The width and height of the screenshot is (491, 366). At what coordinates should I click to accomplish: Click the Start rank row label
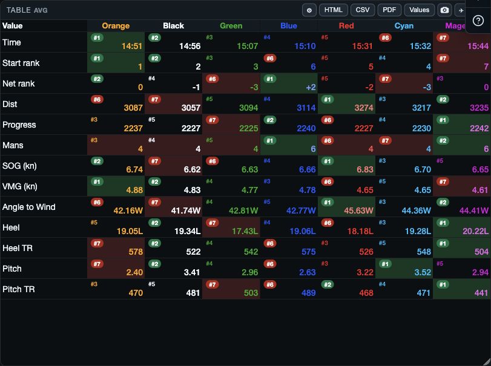(21, 63)
